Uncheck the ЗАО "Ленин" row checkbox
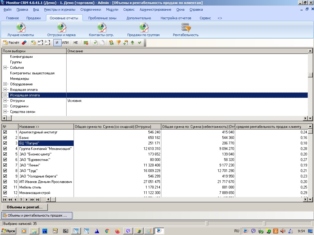314x235 pixels. pos(5,165)
